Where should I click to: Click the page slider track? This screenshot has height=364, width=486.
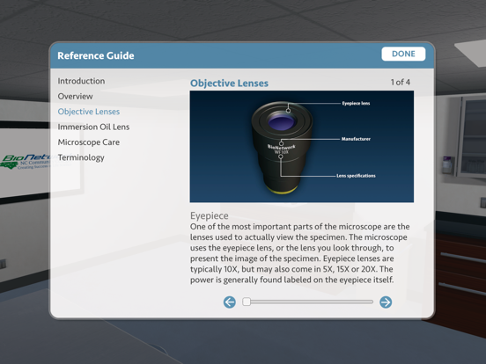click(308, 302)
